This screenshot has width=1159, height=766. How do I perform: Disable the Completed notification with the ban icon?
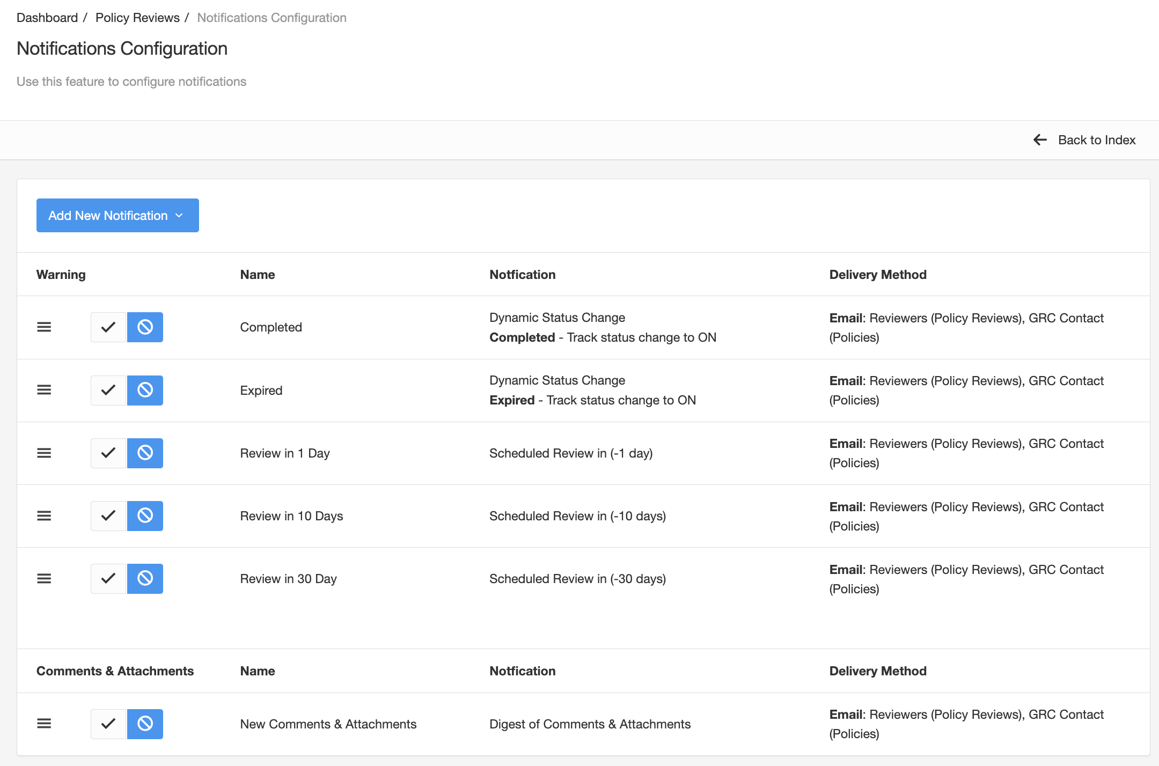coord(145,327)
